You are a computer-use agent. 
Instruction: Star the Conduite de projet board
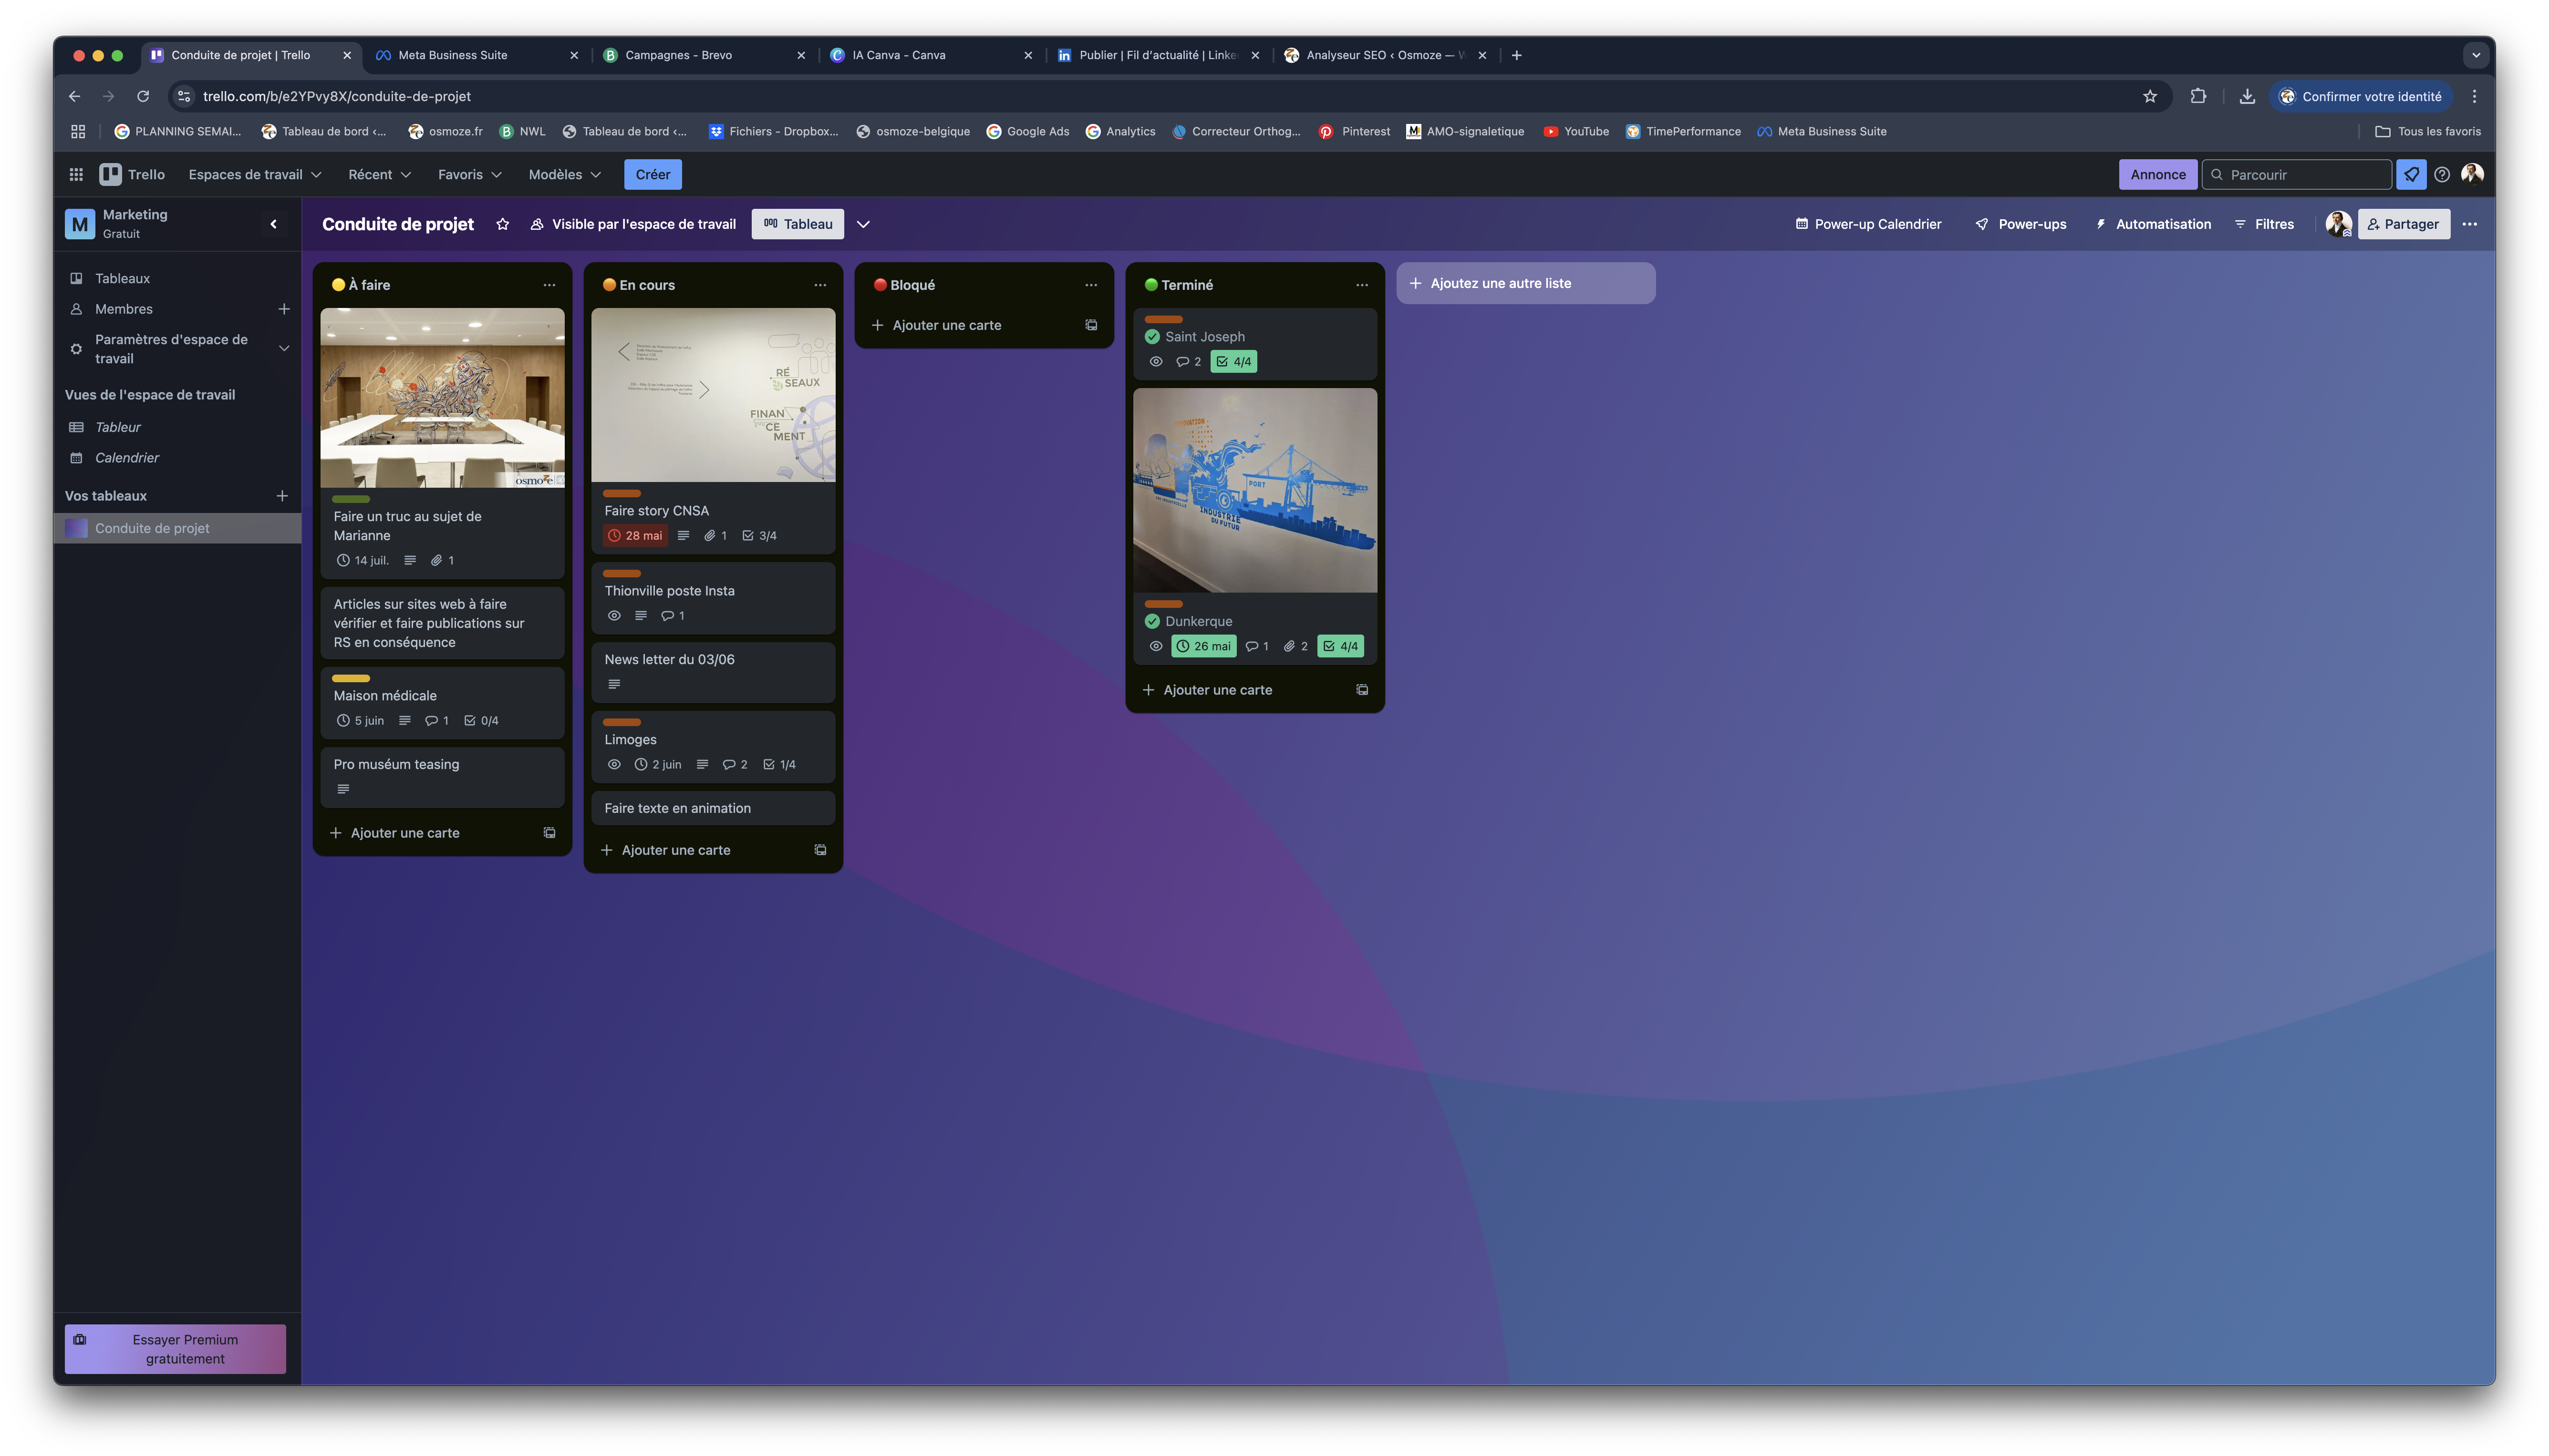point(502,224)
